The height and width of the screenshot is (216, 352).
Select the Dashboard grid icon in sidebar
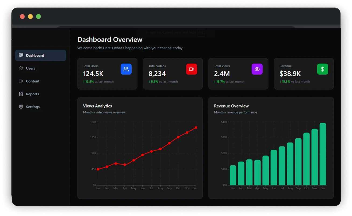point(21,55)
